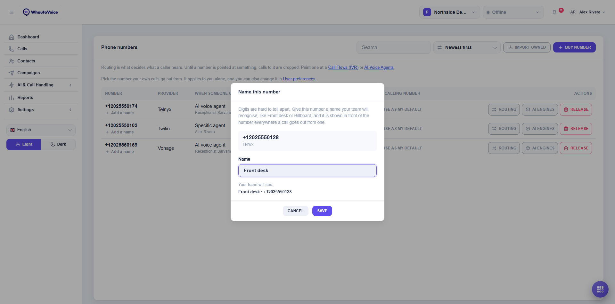Open Routing for the Twilio row

coord(504,129)
